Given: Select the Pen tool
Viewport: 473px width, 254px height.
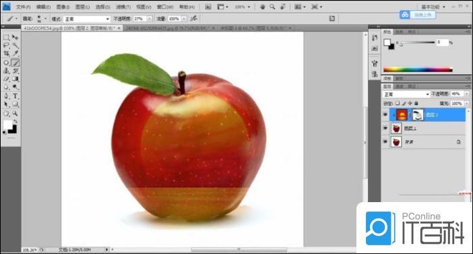Looking at the screenshot, I should pos(6,96).
